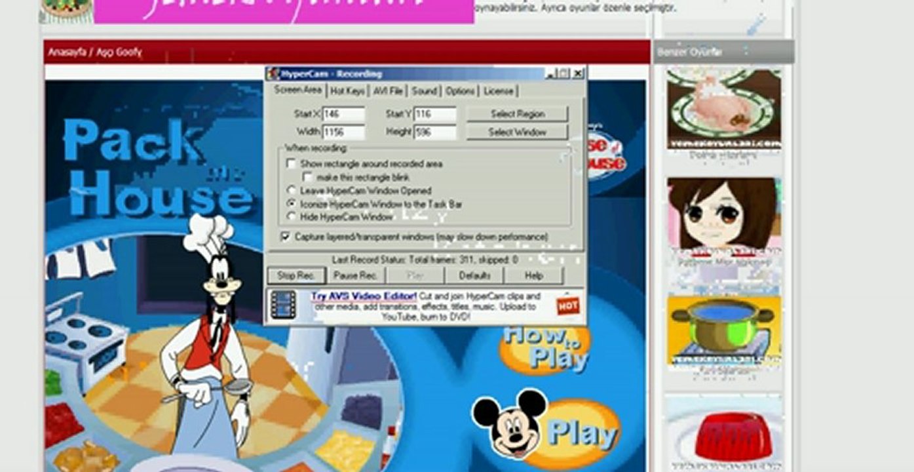Enable Show rectangle around recorded area
The width and height of the screenshot is (914, 472).
pos(292,164)
